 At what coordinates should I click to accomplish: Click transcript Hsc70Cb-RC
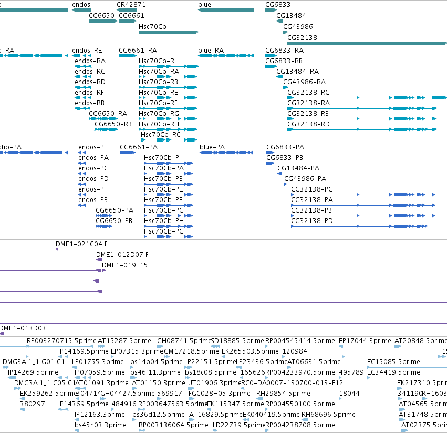click(x=161, y=135)
